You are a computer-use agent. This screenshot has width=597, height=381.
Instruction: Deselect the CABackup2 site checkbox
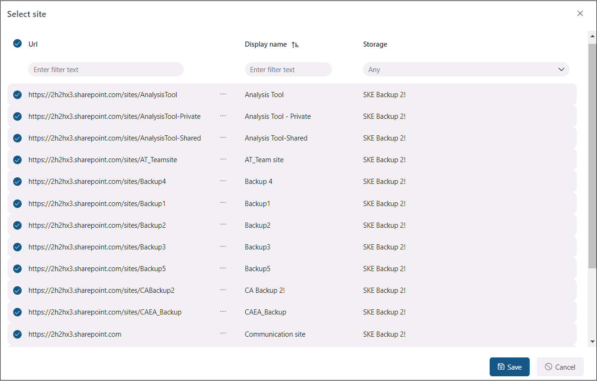[17, 290]
